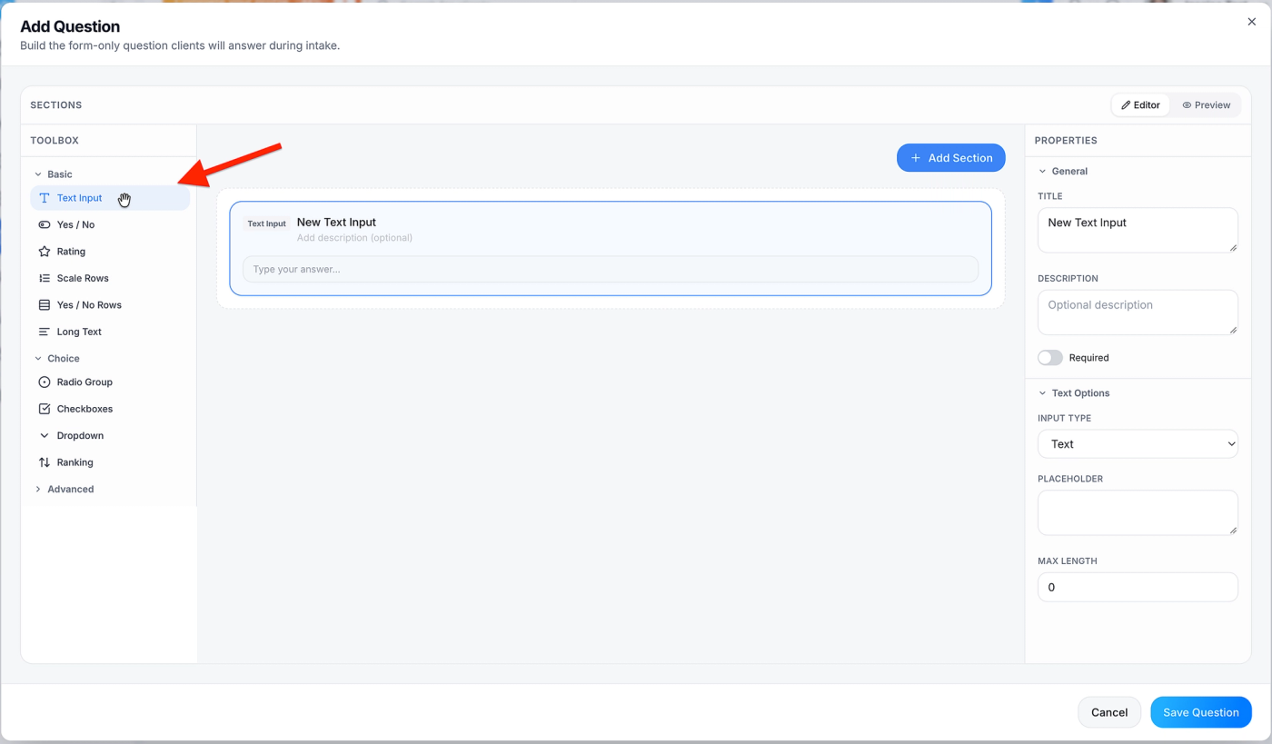This screenshot has width=1272, height=744.
Task: Click the Yes / No toggle icon
Action: click(45, 224)
